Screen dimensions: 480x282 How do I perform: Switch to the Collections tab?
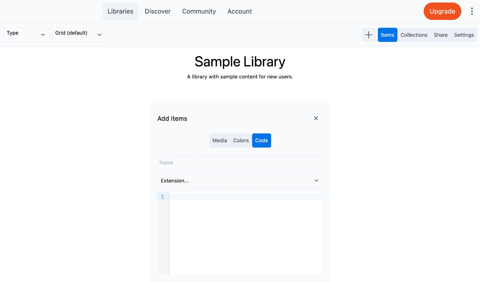[x=414, y=35]
